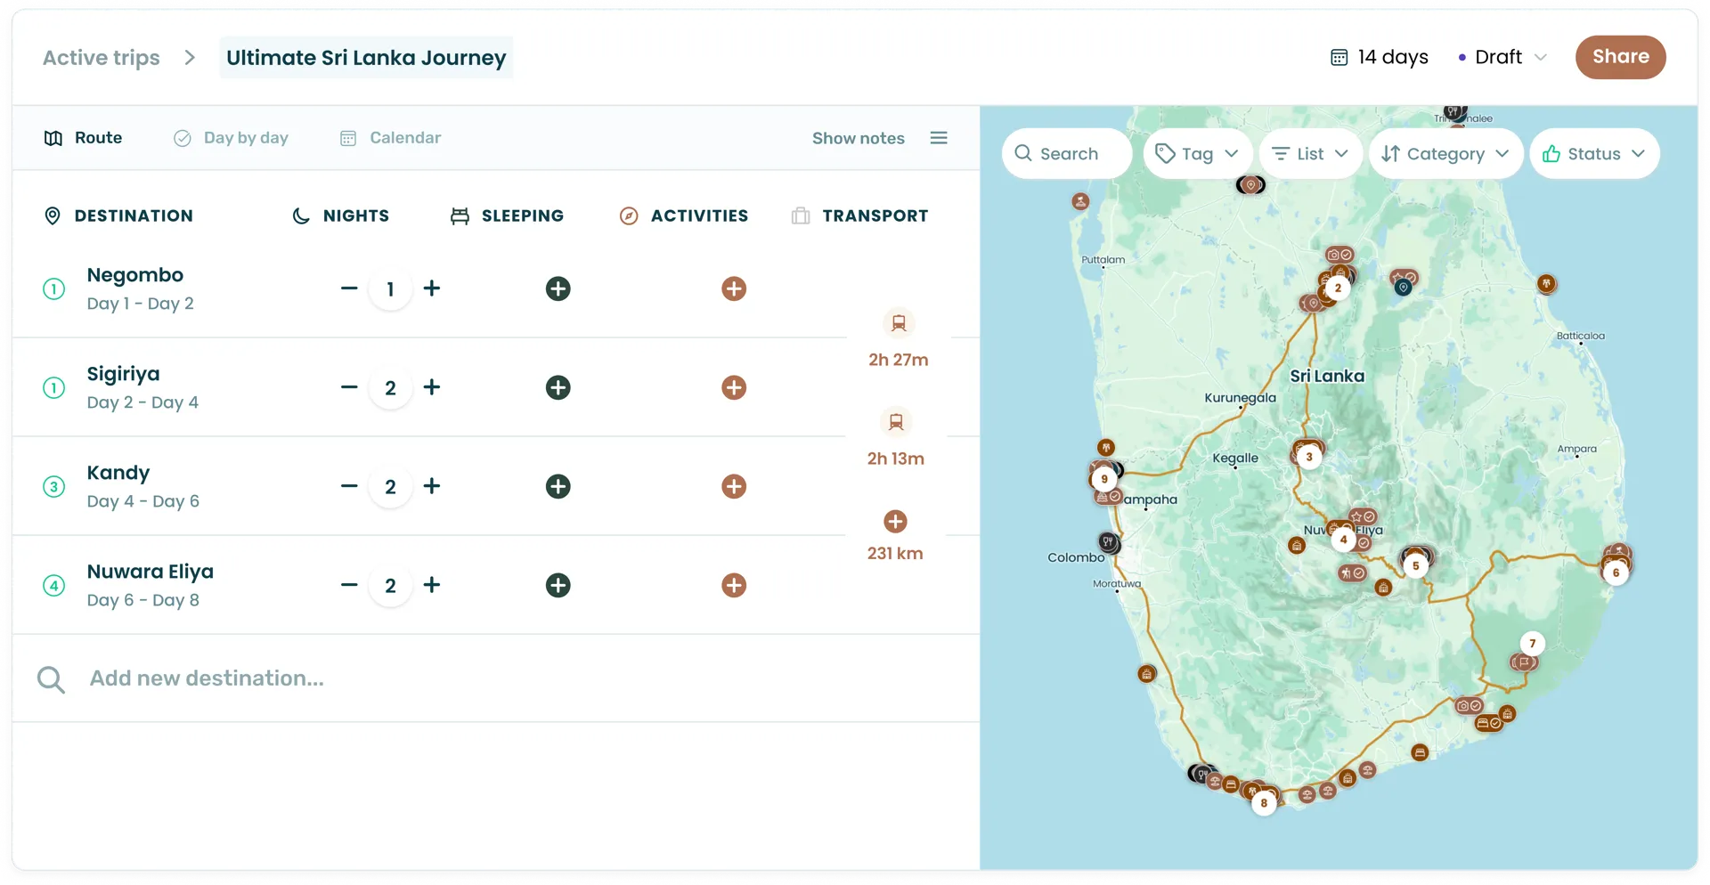Screen dimensions: 1710x885
Task: Navigate back via Active trips breadcrumb
Action: (101, 57)
